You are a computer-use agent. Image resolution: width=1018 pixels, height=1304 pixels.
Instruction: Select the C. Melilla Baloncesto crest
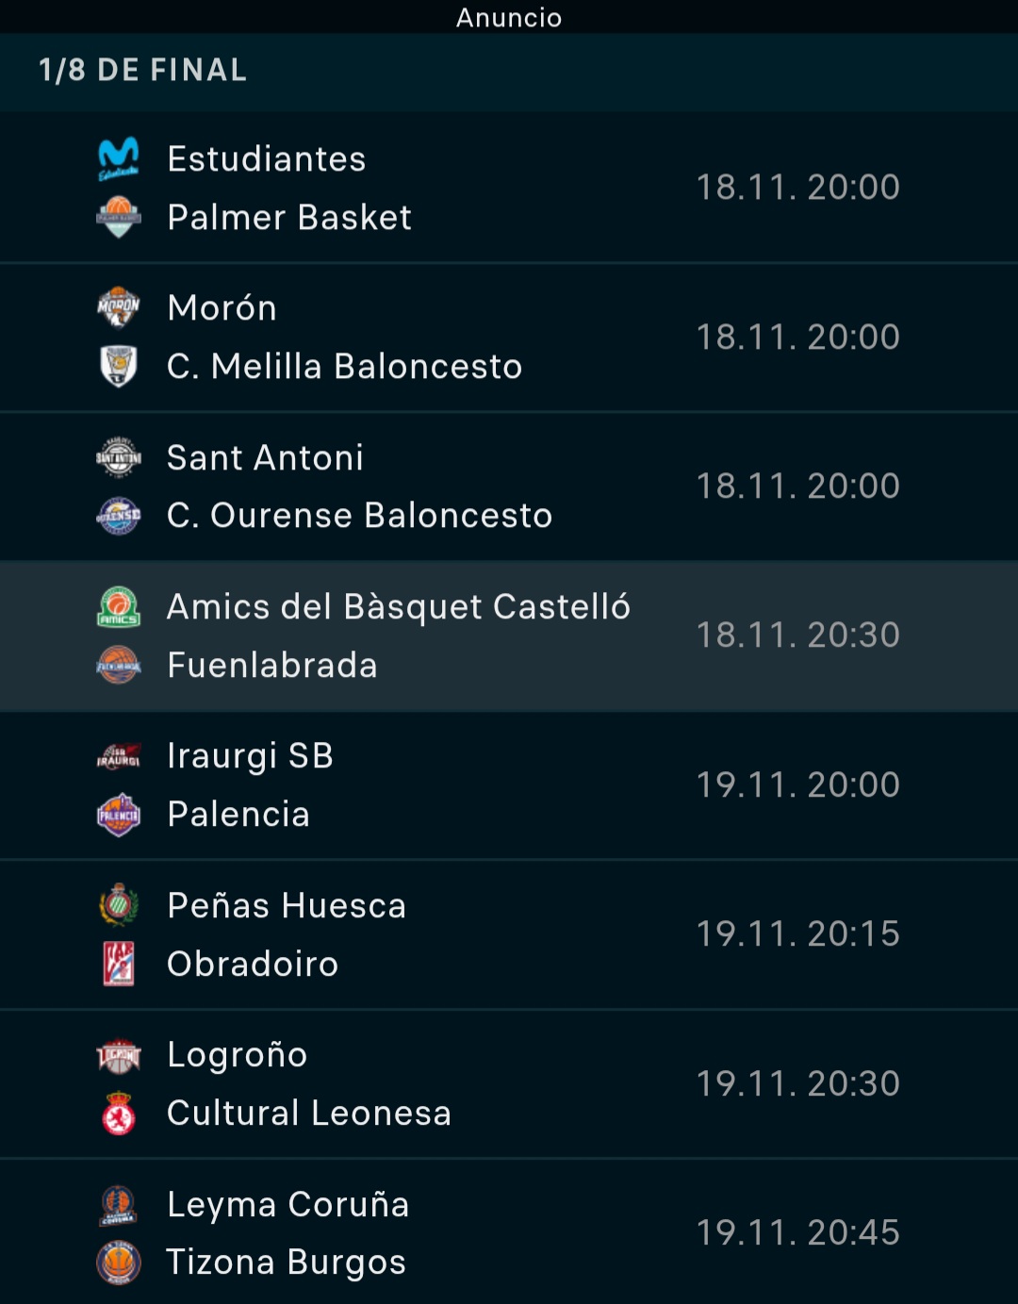point(119,366)
